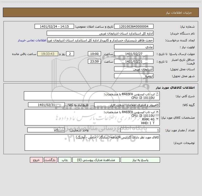Click the پاسخ به نیاز button
Screen dimensions: 202x196
click(x=140, y=160)
